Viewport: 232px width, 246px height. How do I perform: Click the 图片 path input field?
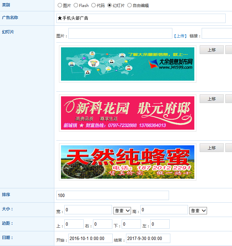tap(120, 34)
